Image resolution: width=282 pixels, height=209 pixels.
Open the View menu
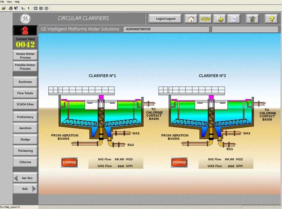[x=10, y=2]
